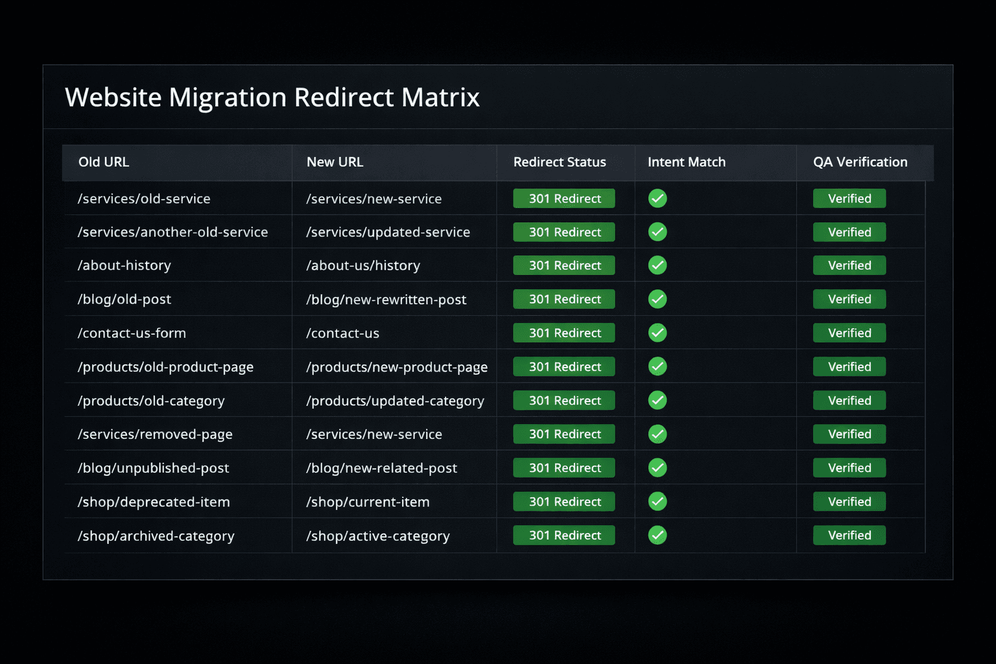Select the QA Verification column header
The width and height of the screenshot is (996, 664).
[x=859, y=162]
